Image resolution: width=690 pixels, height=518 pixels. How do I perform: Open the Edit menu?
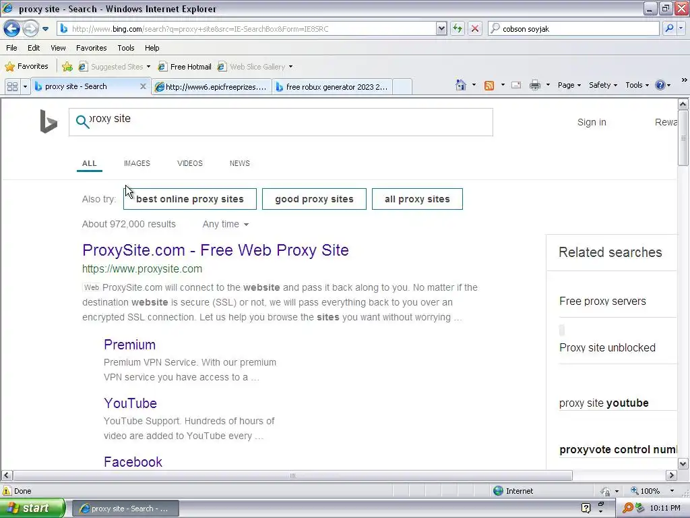click(34, 48)
